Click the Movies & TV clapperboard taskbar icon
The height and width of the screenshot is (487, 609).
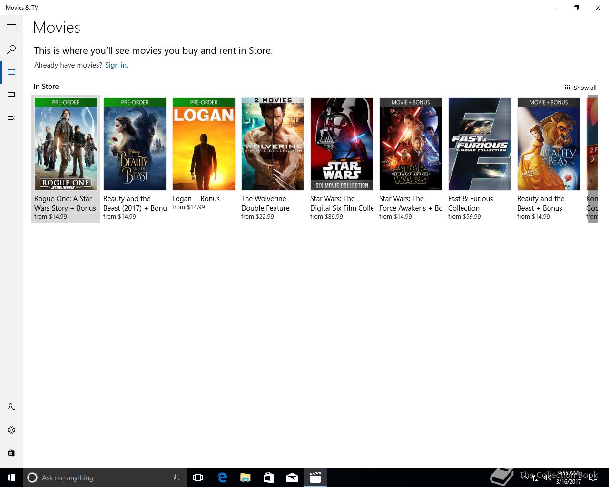(x=315, y=477)
